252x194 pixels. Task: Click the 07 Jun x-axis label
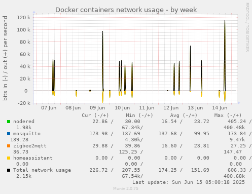coord(49,108)
